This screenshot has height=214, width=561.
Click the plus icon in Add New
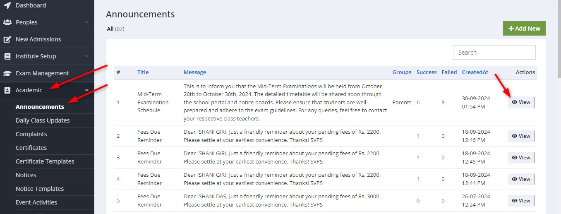click(x=511, y=29)
